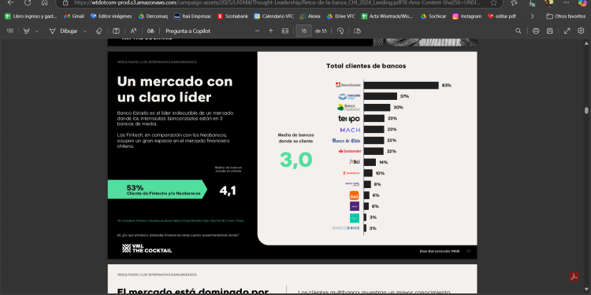Open Calendario VFC bookmark
Image resolution: width=591 pixels, height=295 pixels.
pos(273,17)
